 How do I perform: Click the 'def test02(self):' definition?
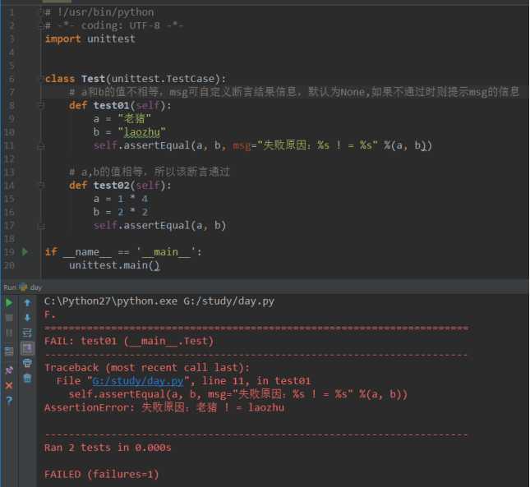(120, 185)
